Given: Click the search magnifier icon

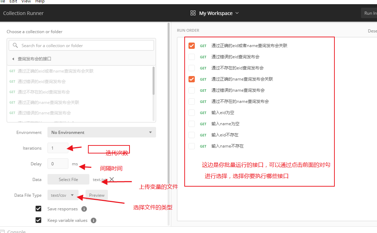Looking at the screenshot, I should (15, 45).
